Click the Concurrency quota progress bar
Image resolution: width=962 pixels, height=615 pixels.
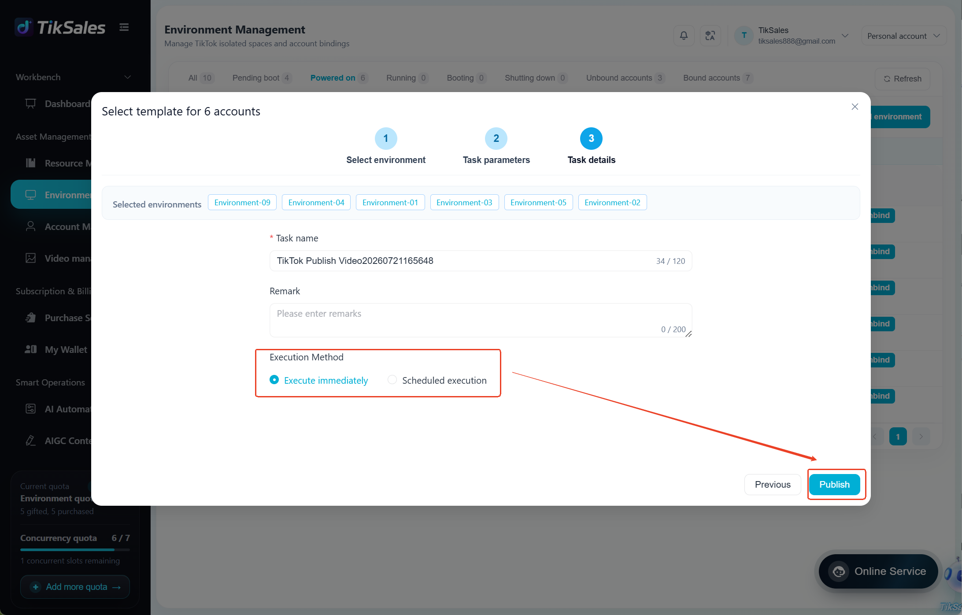click(75, 550)
